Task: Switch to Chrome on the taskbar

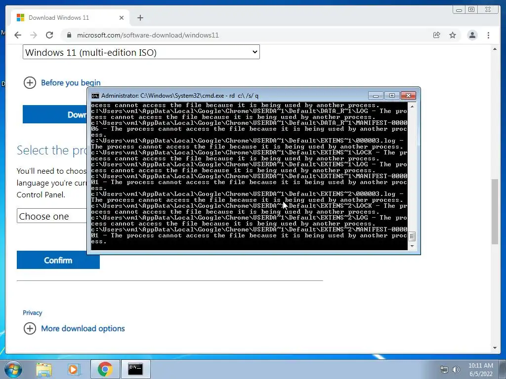Action: [105, 369]
